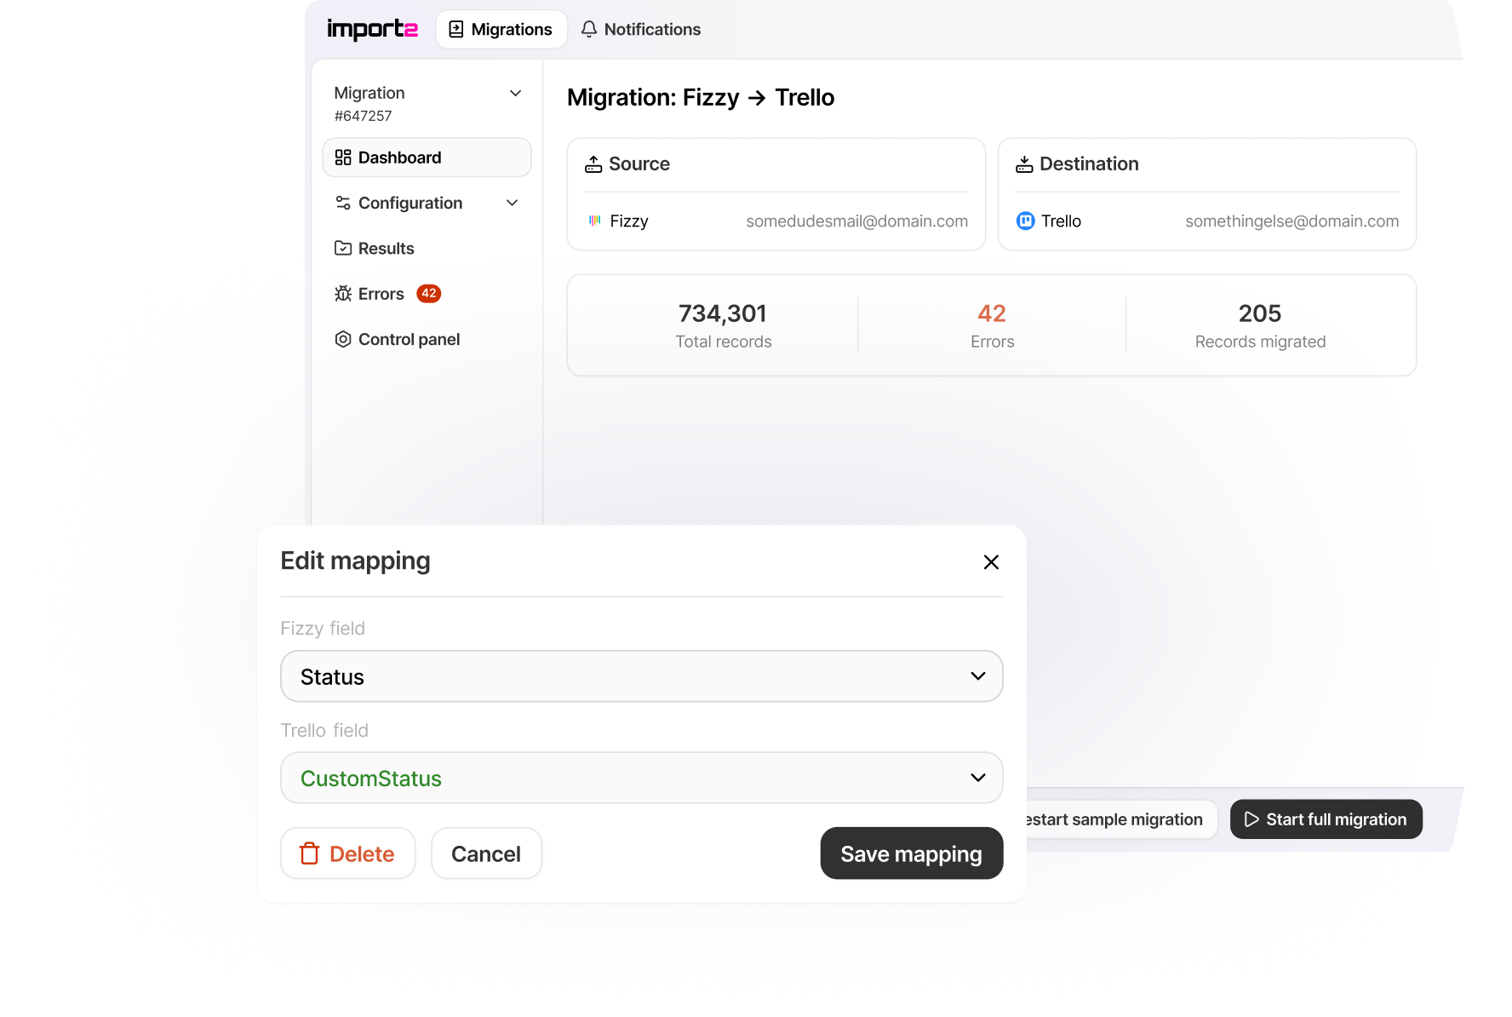Click the Trello logo icon
This screenshot has height=1017, width=1512.
[x=1026, y=221]
